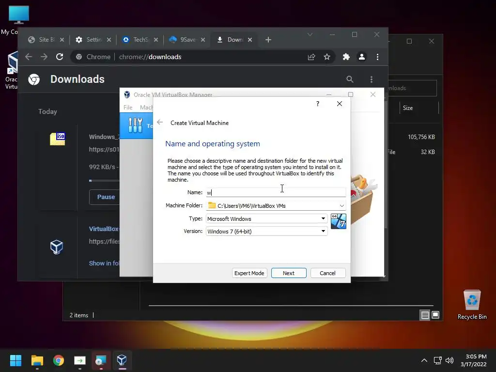Viewport: 496px width, 372px height.
Task: Switch to the 9Save Chrome tab
Action: (x=183, y=40)
